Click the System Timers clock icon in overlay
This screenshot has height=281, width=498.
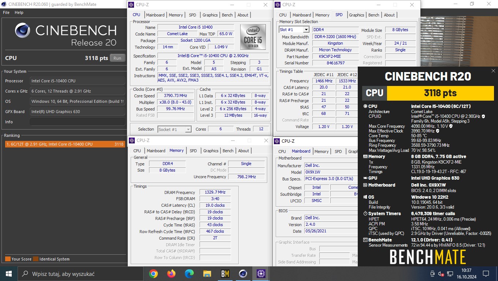(365, 214)
